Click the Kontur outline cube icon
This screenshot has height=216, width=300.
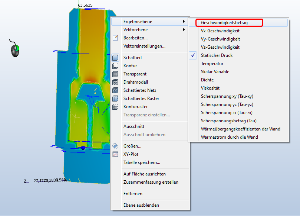[x=115, y=66]
